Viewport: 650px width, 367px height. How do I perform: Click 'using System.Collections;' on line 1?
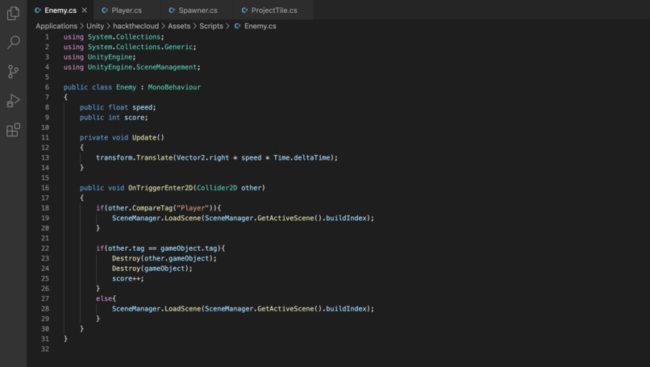114,37
